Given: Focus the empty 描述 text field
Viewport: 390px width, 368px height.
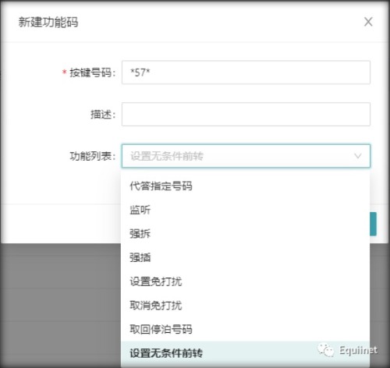Looking at the screenshot, I should point(246,114).
